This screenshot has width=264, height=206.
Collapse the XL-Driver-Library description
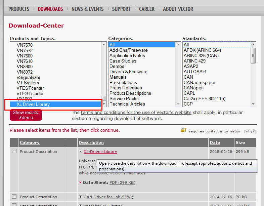[x=81, y=152]
